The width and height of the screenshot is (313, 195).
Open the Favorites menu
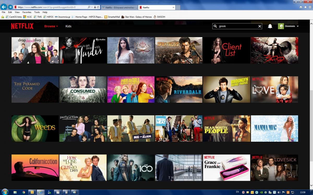27,12
